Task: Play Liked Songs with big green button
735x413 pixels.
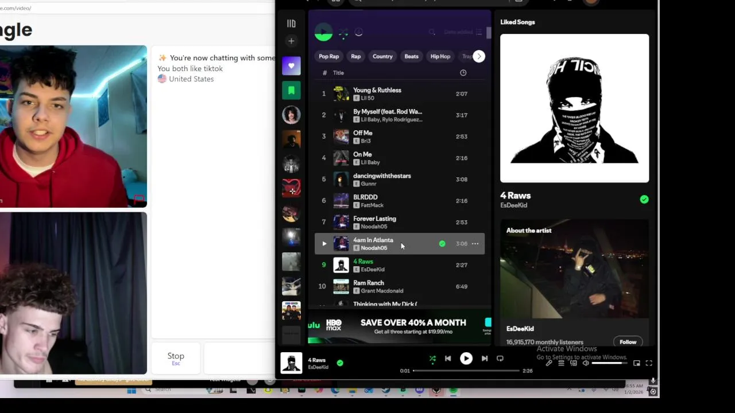Action: 323,32
